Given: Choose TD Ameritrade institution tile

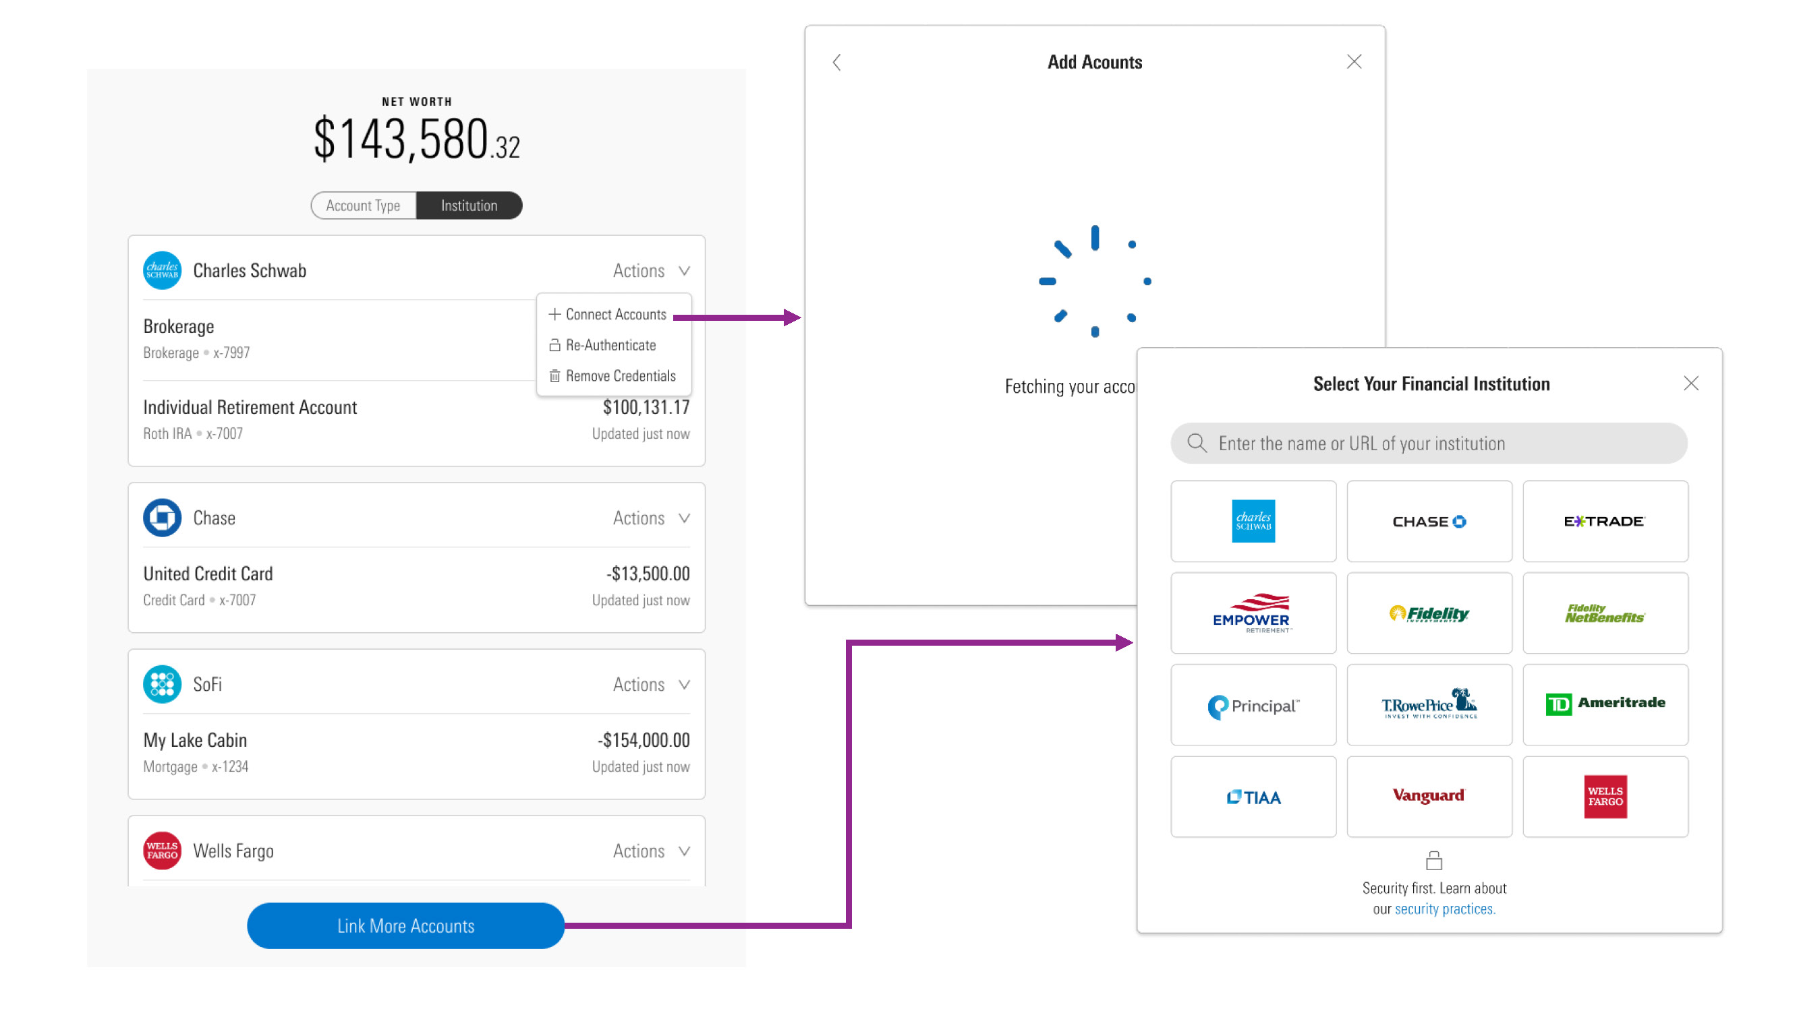Looking at the screenshot, I should click(x=1605, y=706).
